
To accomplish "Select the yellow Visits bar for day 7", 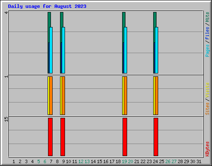I will point(48,95).
